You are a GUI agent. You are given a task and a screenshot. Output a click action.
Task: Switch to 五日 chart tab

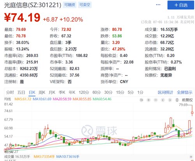(21, 92)
